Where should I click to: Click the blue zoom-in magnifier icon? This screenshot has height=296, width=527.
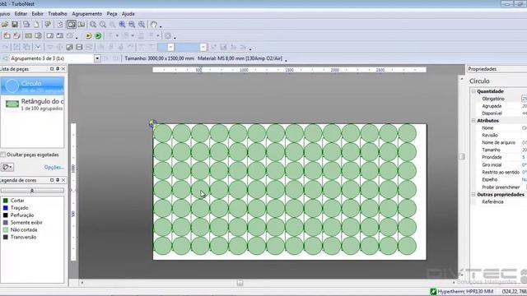point(122,25)
